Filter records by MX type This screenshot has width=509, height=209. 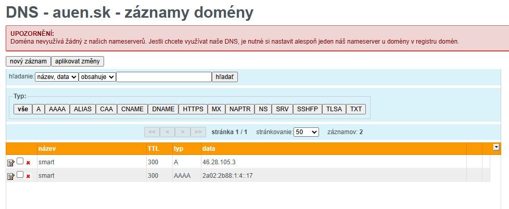pyautogui.click(x=216, y=109)
